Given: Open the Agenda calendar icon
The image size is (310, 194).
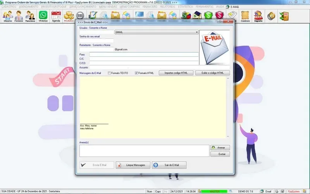Looking at the screenshot, I should tap(56, 16).
